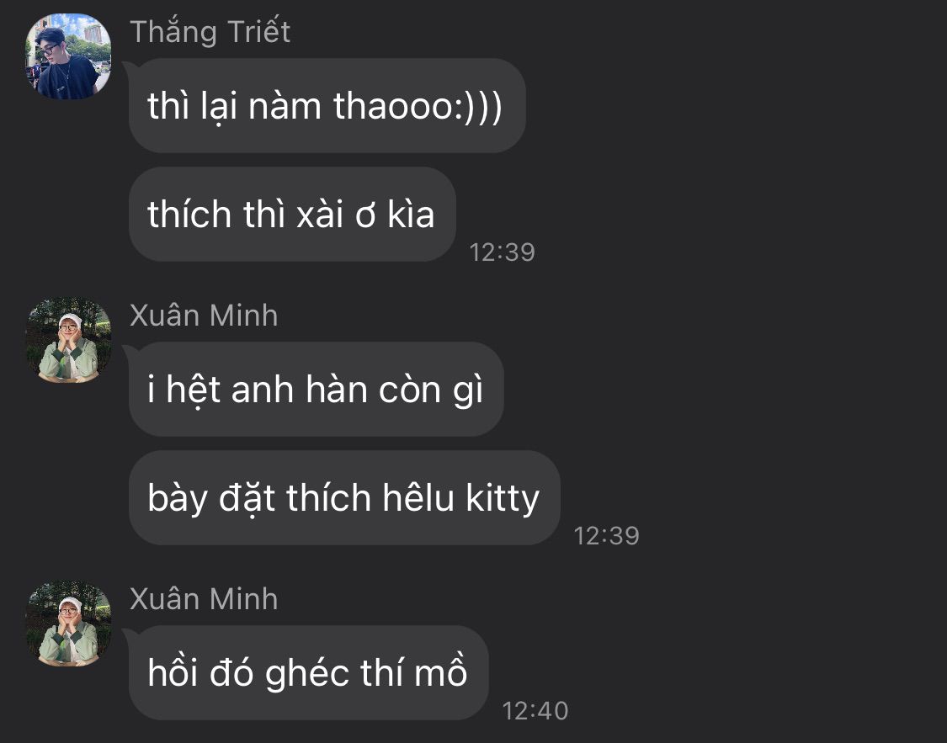
Task: Click the Thắng Triết sender name
Action: point(210,32)
